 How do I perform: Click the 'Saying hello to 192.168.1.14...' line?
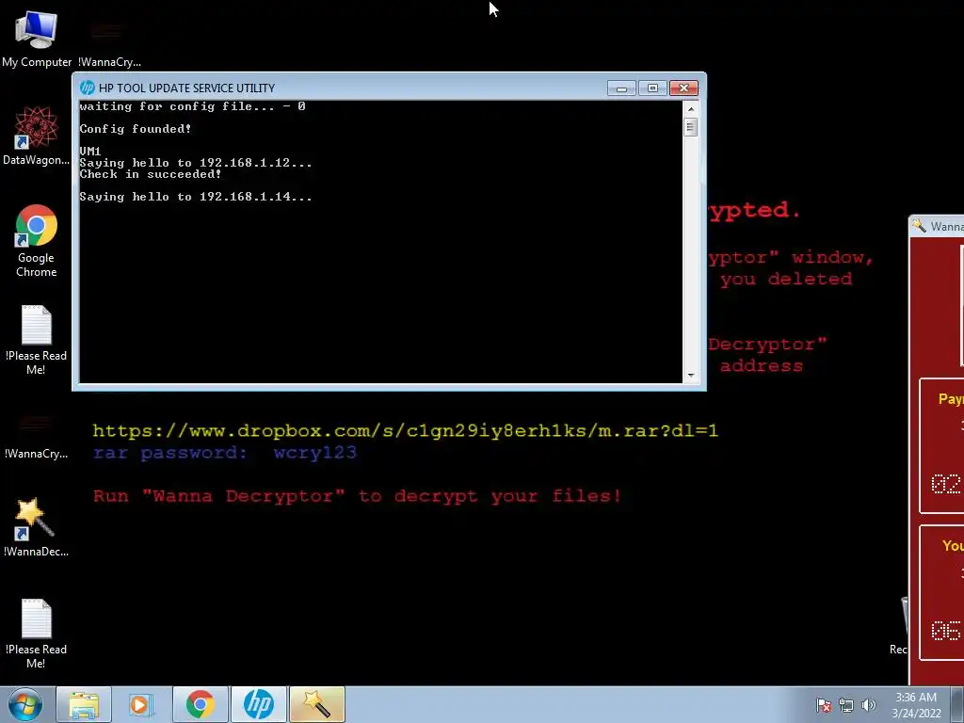coord(196,197)
